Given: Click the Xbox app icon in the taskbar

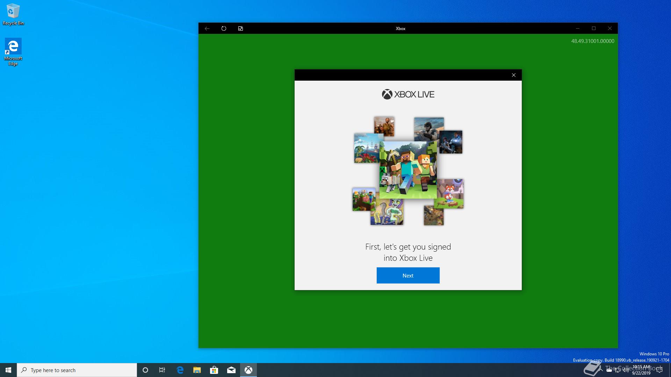Looking at the screenshot, I should (x=248, y=370).
